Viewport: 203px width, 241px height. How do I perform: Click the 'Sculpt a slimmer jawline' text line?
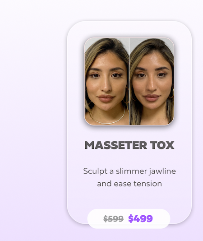[129, 171]
